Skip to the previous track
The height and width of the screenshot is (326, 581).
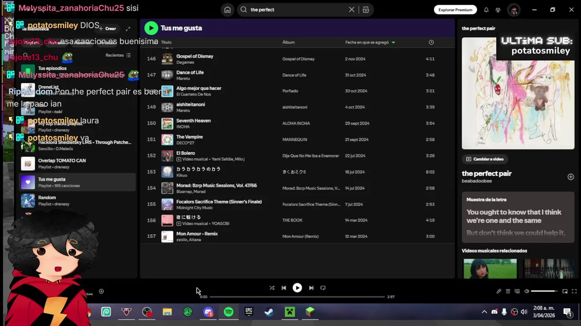(x=284, y=288)
